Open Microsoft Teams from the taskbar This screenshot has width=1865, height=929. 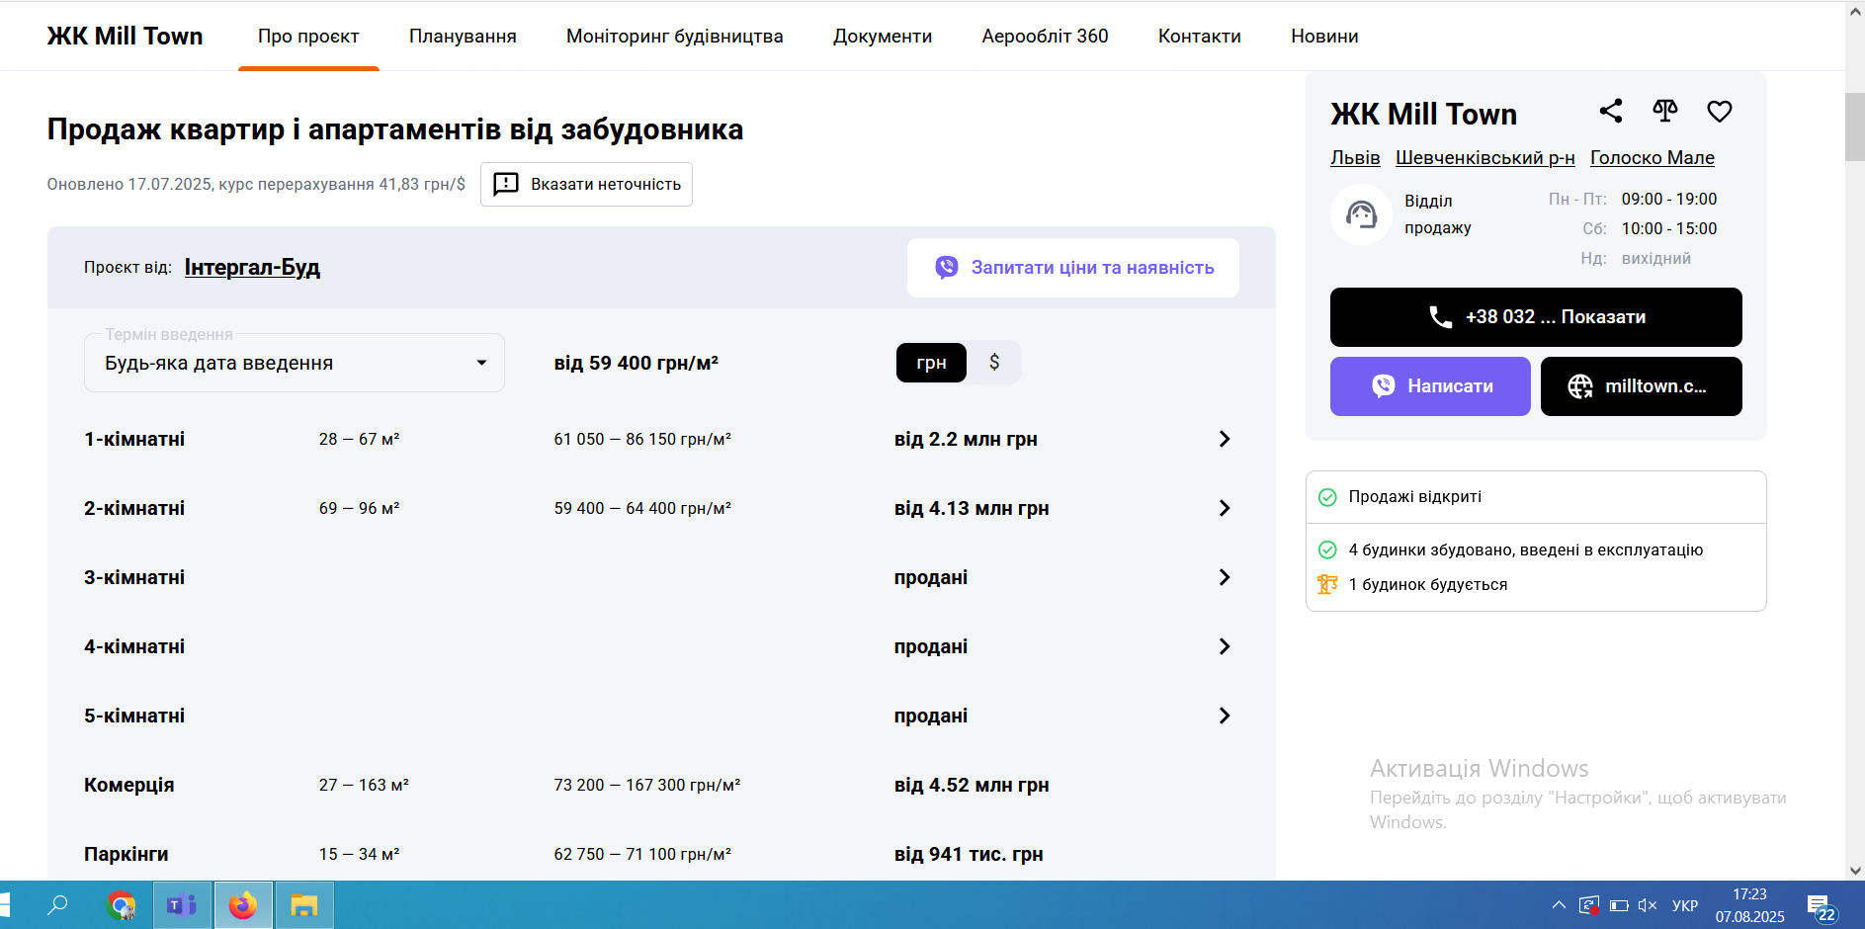182,905
